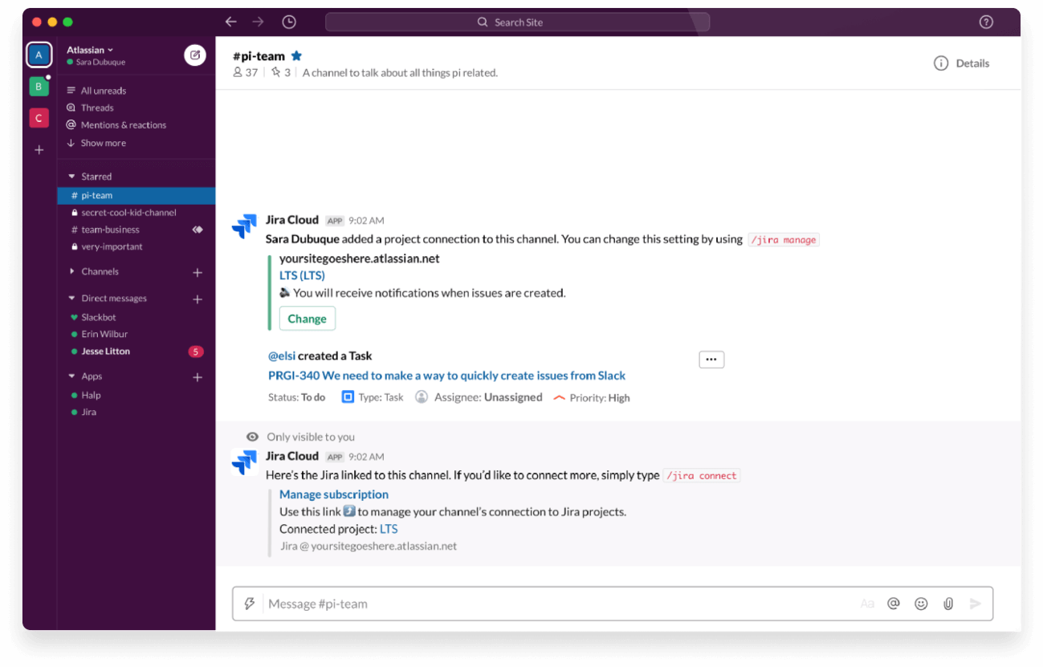1043x667 pixels.
Task: Click the lightning bolt shortcuts icon
Action: point(250,604)
